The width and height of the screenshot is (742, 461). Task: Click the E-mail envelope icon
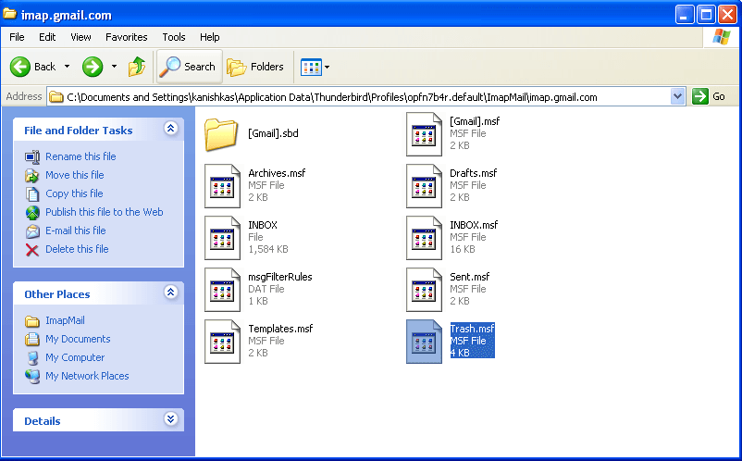(32, 231)
